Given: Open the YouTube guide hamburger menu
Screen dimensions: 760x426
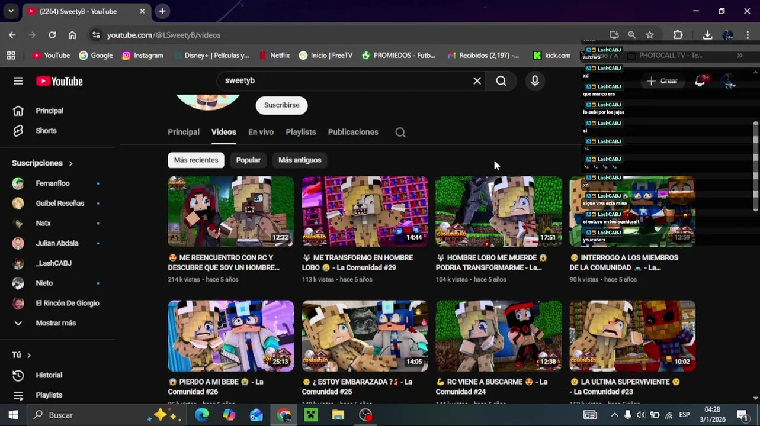Looking at the screenshot, I should click(x=18, y=81).
